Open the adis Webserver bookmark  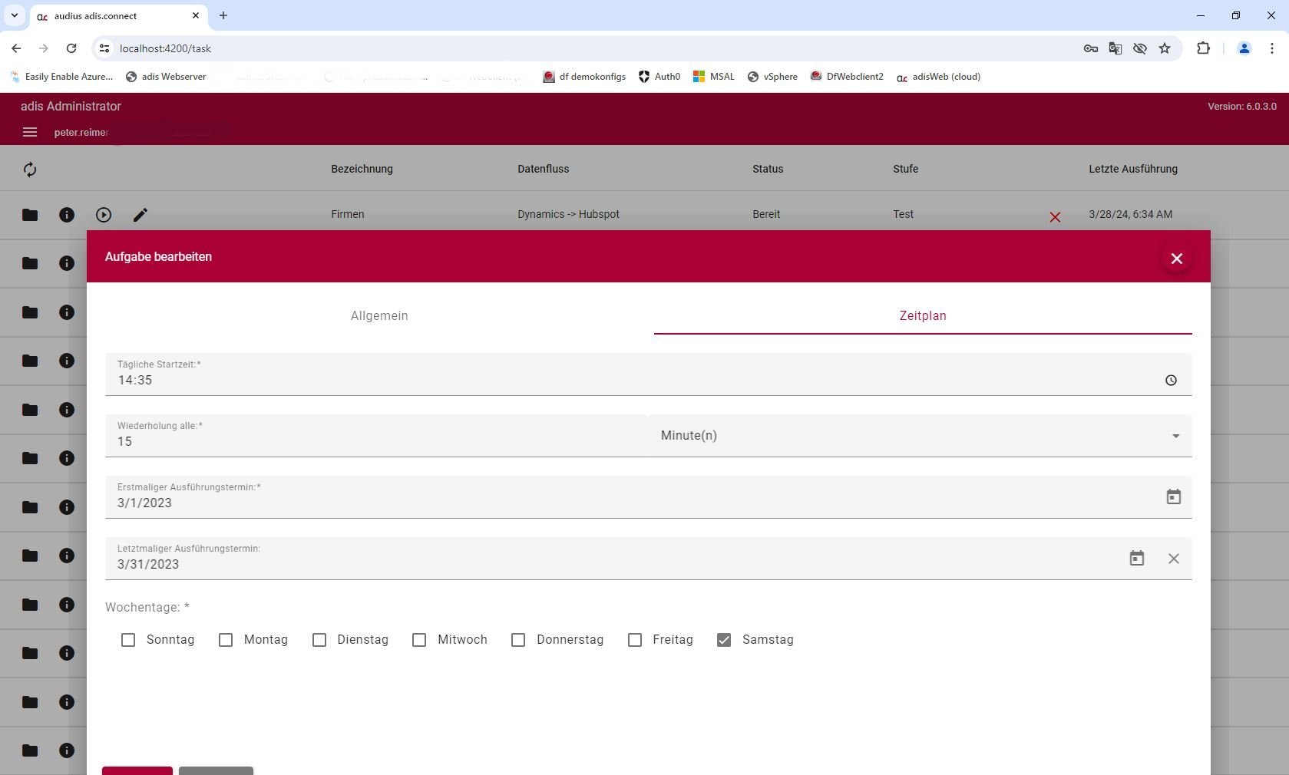(x=166, y=77)
